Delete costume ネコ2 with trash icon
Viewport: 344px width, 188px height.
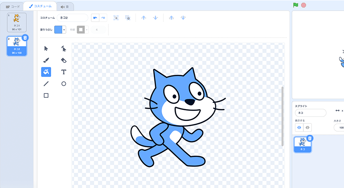coord(25,38)
